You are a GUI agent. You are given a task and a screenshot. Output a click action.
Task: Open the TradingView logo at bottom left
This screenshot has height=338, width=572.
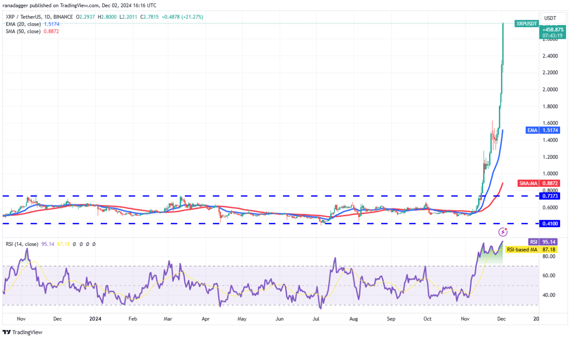point(23,332)
